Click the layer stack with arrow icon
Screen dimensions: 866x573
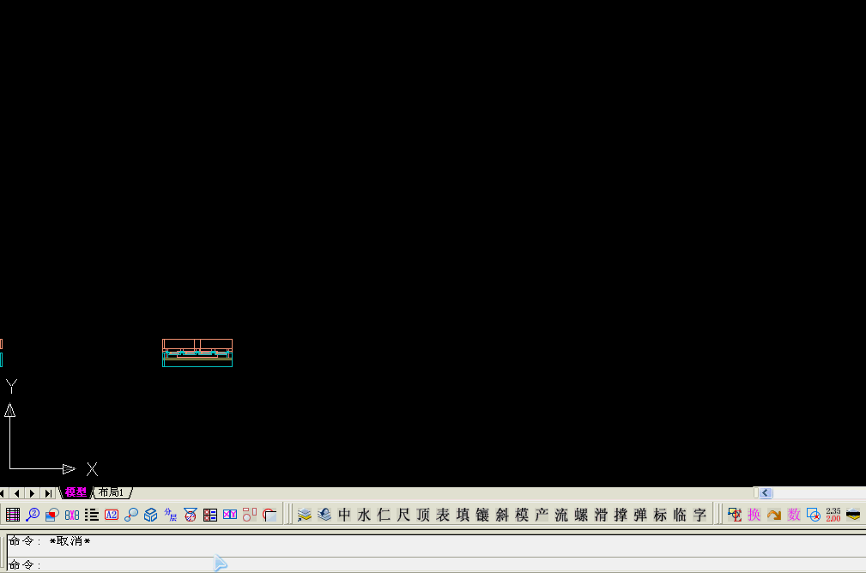click(305, 515)
